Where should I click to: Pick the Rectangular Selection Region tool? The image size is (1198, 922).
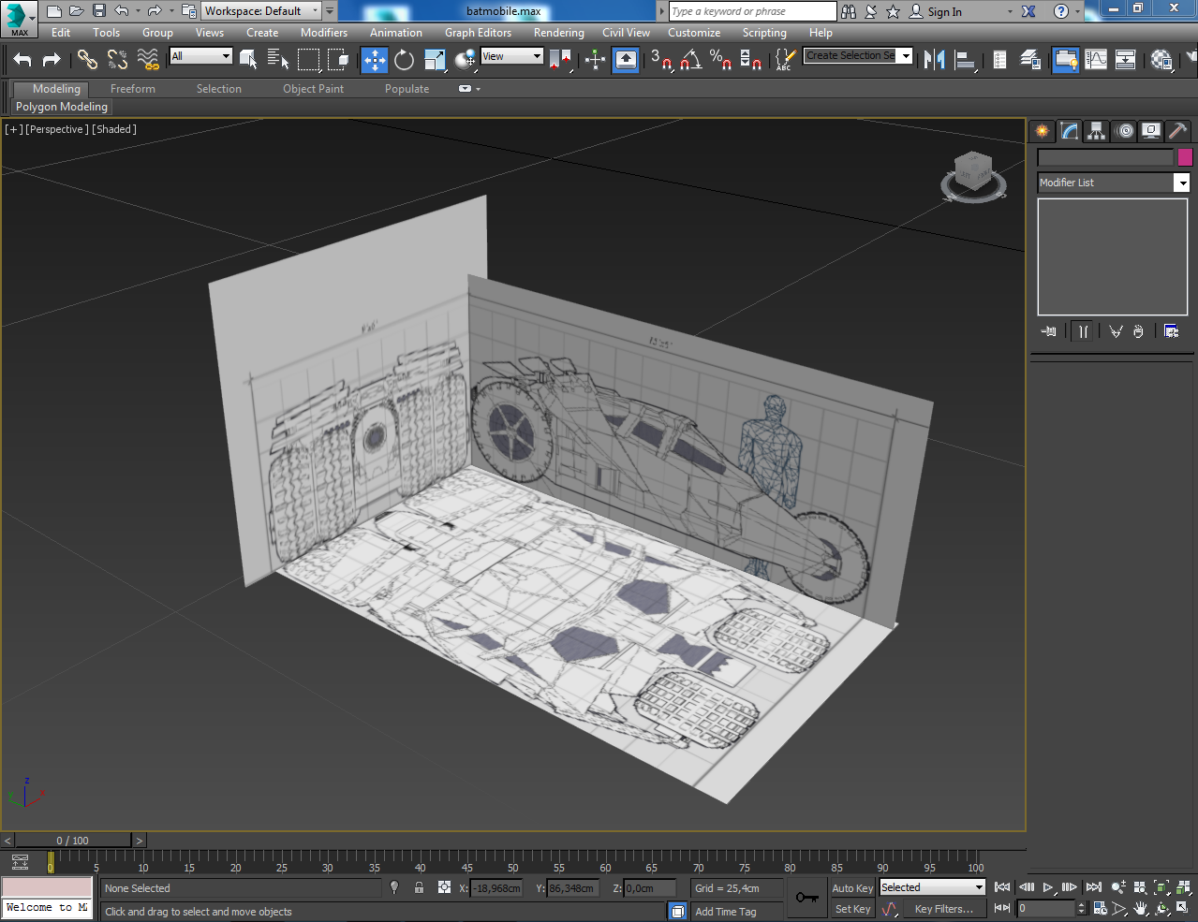click(308, 60)
